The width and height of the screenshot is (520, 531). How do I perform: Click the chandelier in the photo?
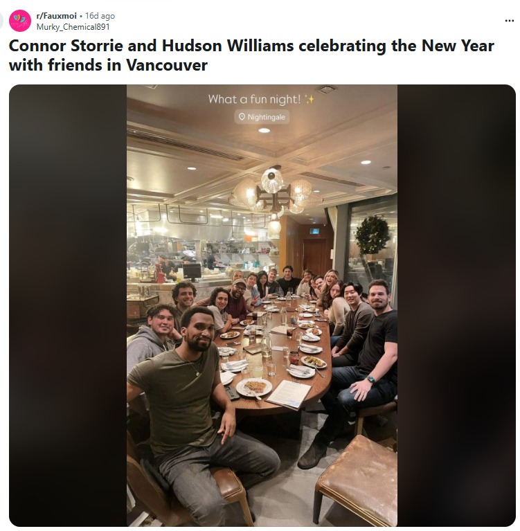[273, 195]
